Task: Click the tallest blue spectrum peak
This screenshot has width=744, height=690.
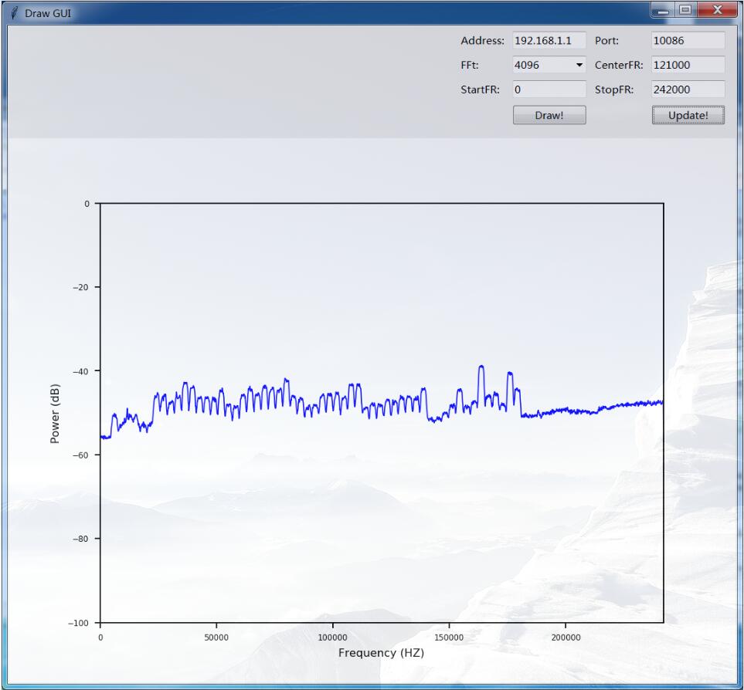Action: (481, 367)
